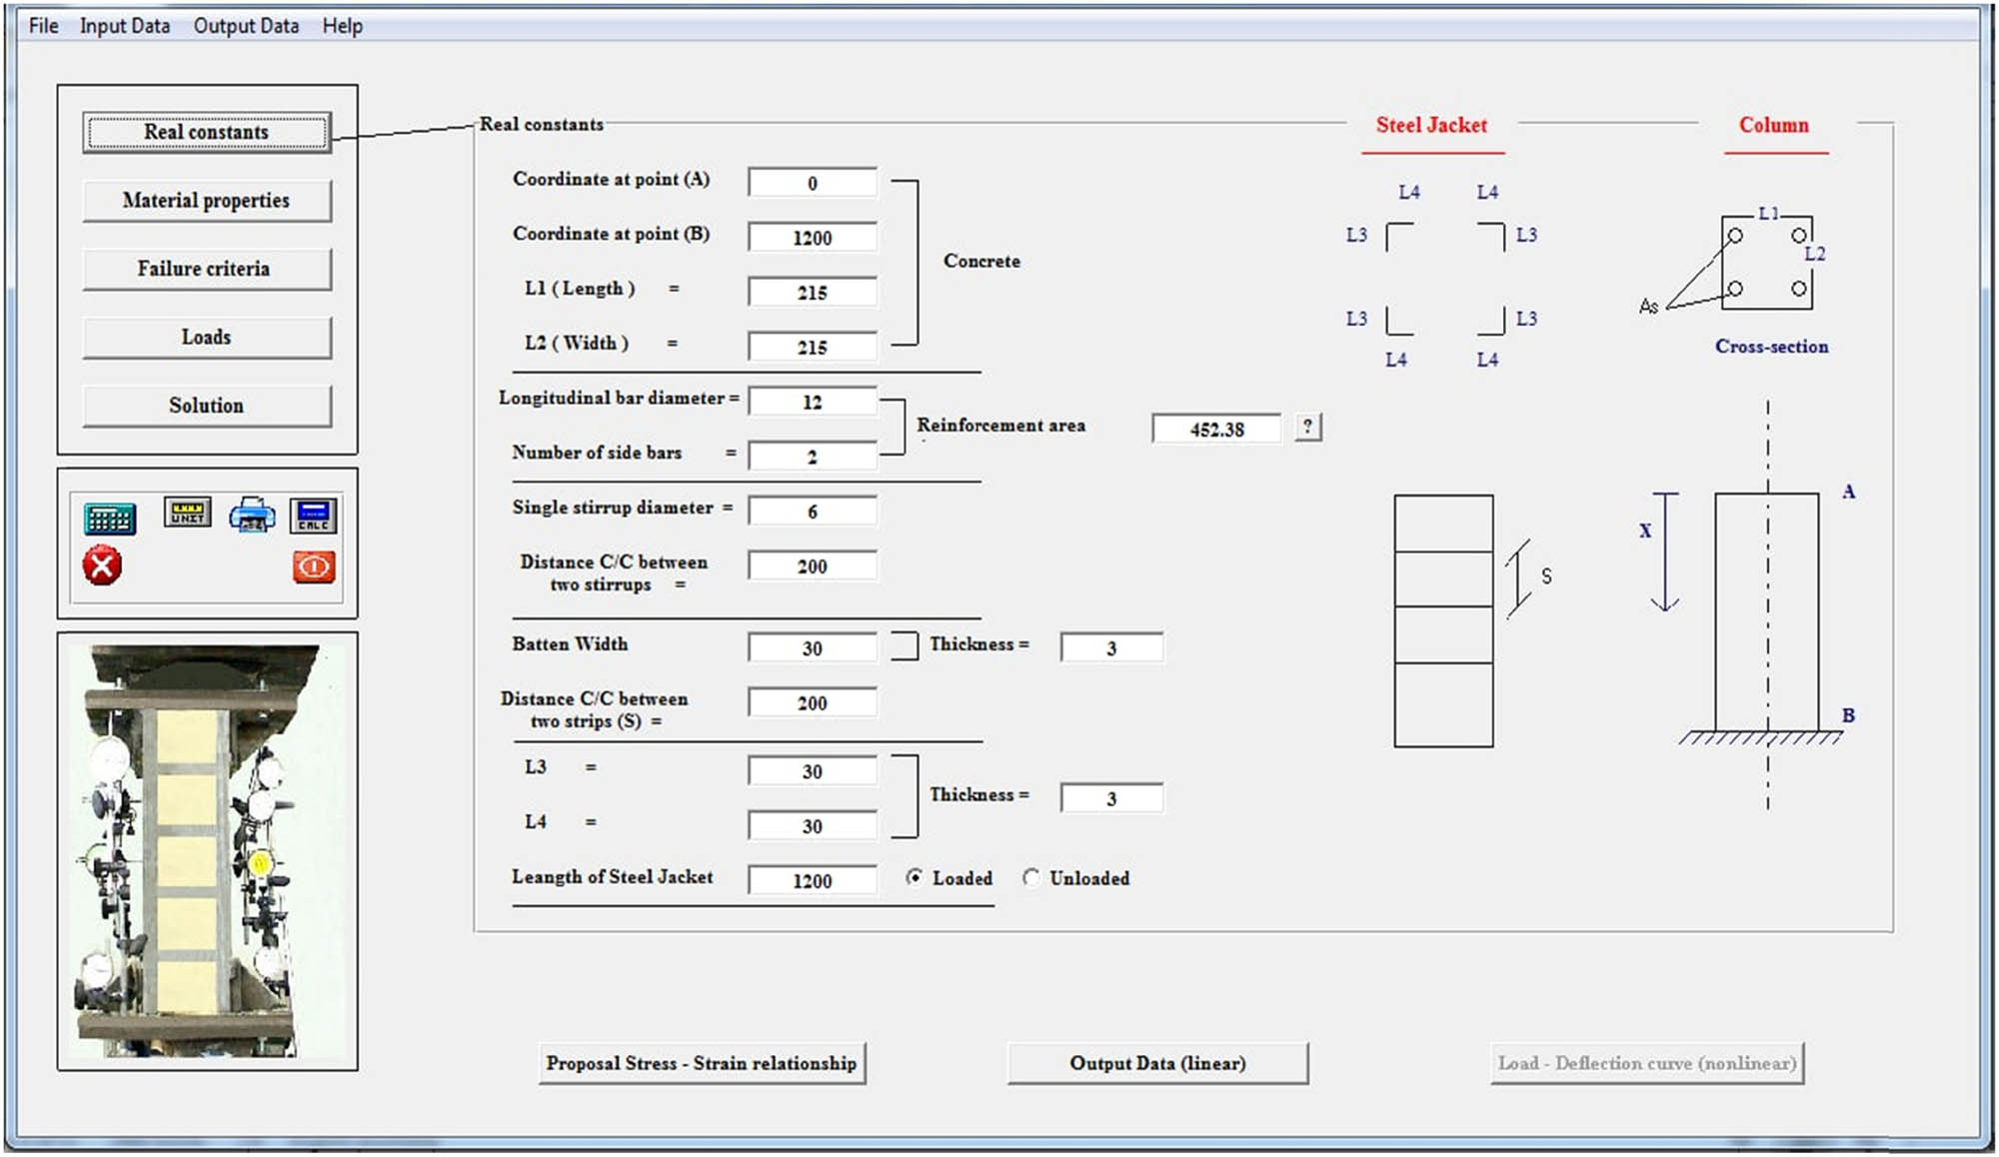Open the CALC calculator icon
Screen dimensions: 1999x1157
tap(314, 516)
